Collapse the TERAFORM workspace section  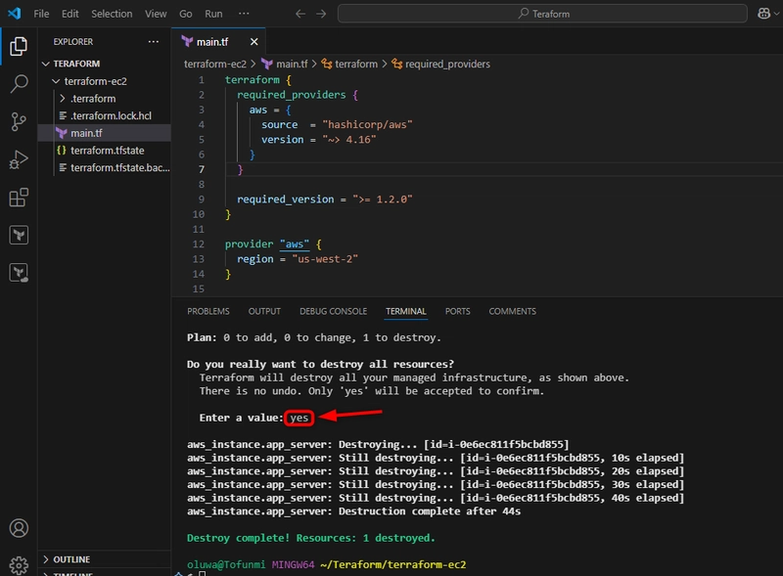click(x=45, y=64)
